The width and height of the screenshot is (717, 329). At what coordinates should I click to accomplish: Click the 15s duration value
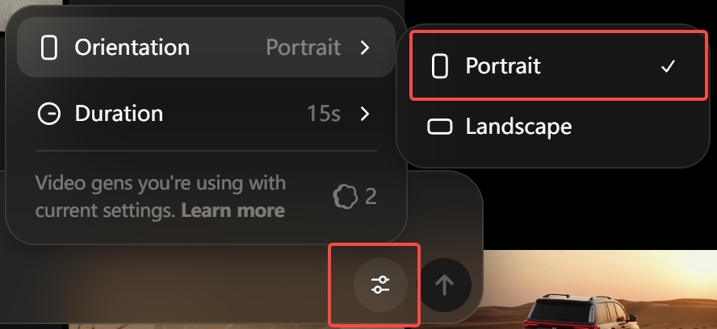pos(324,114)
